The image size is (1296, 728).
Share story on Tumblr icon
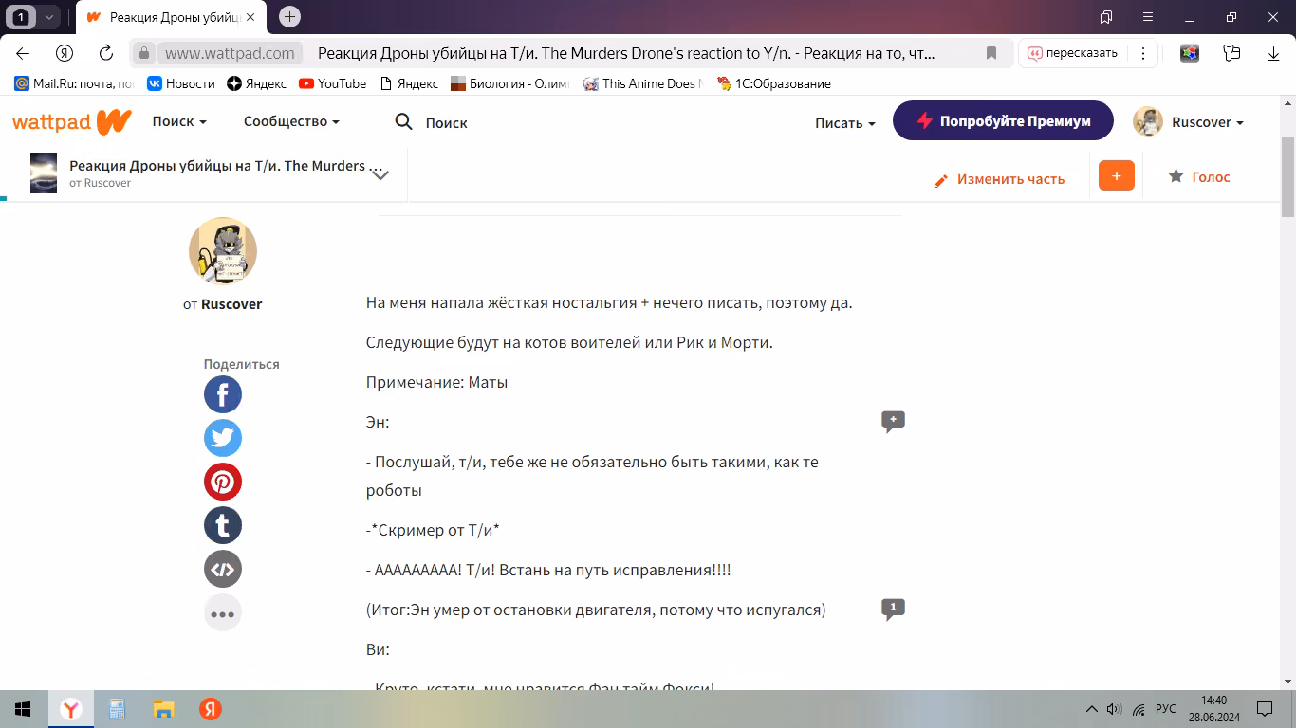223,525
